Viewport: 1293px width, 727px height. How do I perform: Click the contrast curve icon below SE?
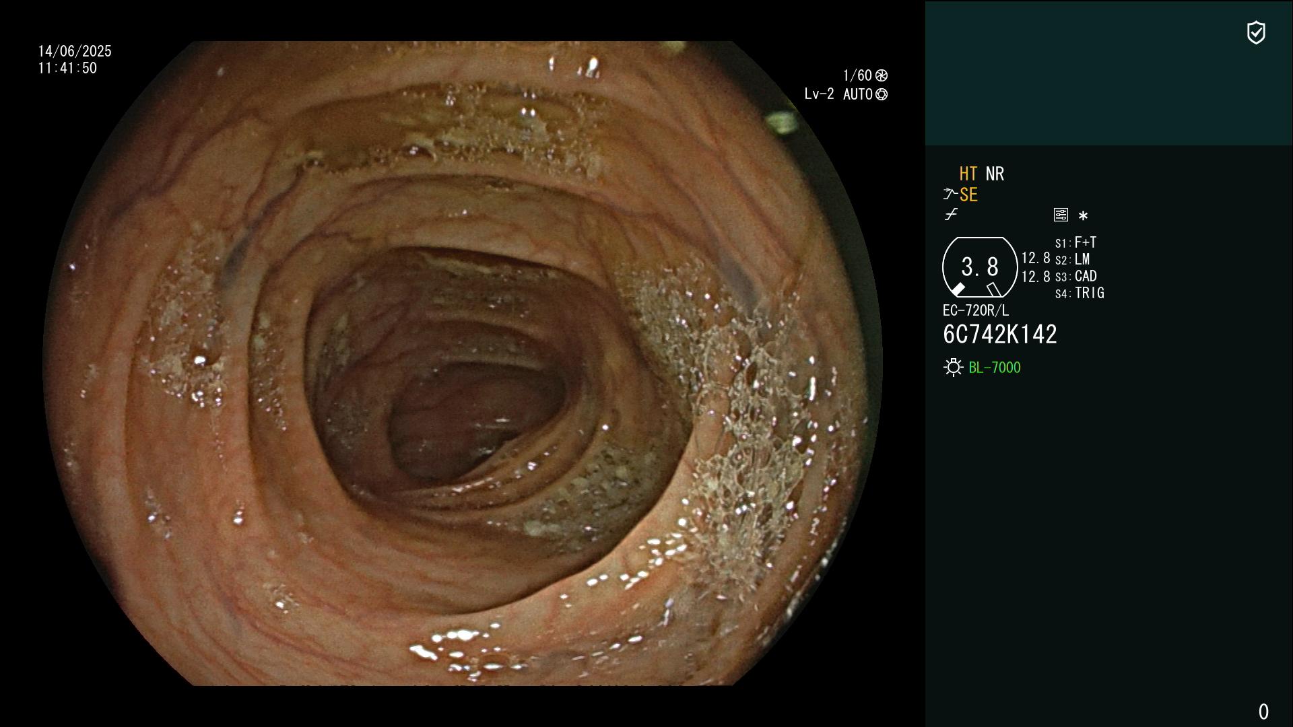click(x=951, y=215)
